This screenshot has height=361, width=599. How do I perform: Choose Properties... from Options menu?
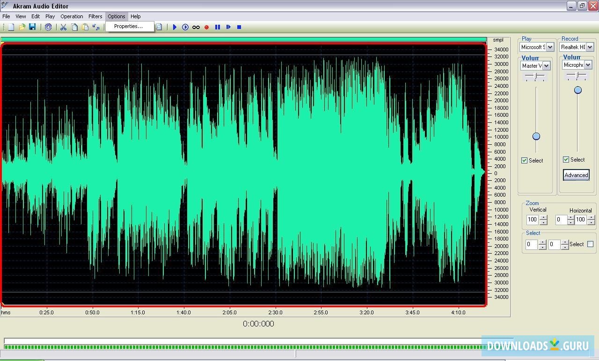[x=128, y=26]
